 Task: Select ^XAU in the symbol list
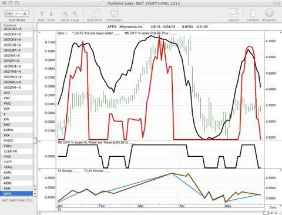click(16, 167)
